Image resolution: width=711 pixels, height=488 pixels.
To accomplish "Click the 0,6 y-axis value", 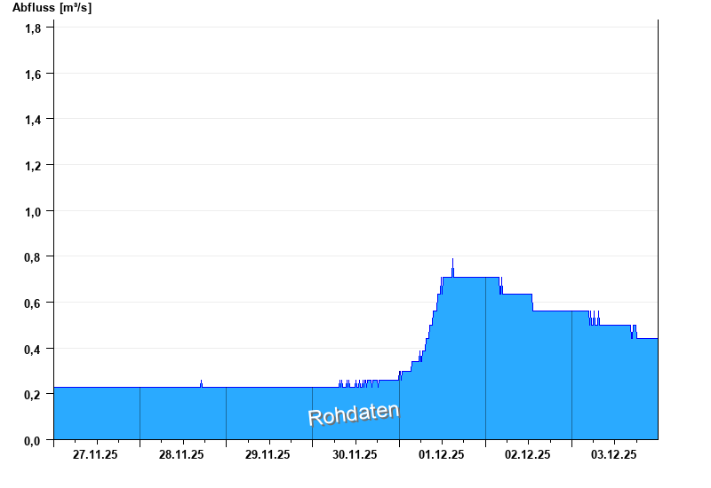I will (33, 303).
